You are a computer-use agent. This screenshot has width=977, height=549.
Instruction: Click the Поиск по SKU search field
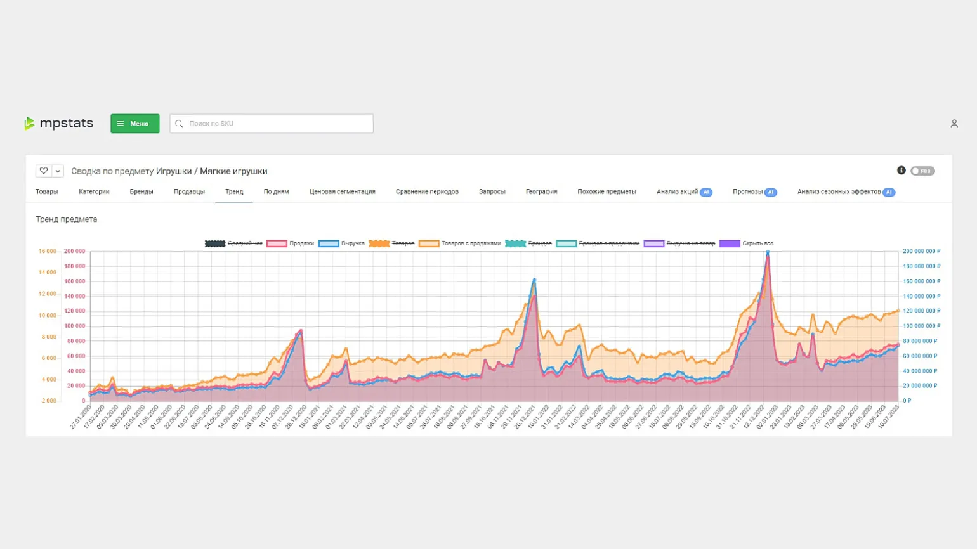tap(272, 124)
